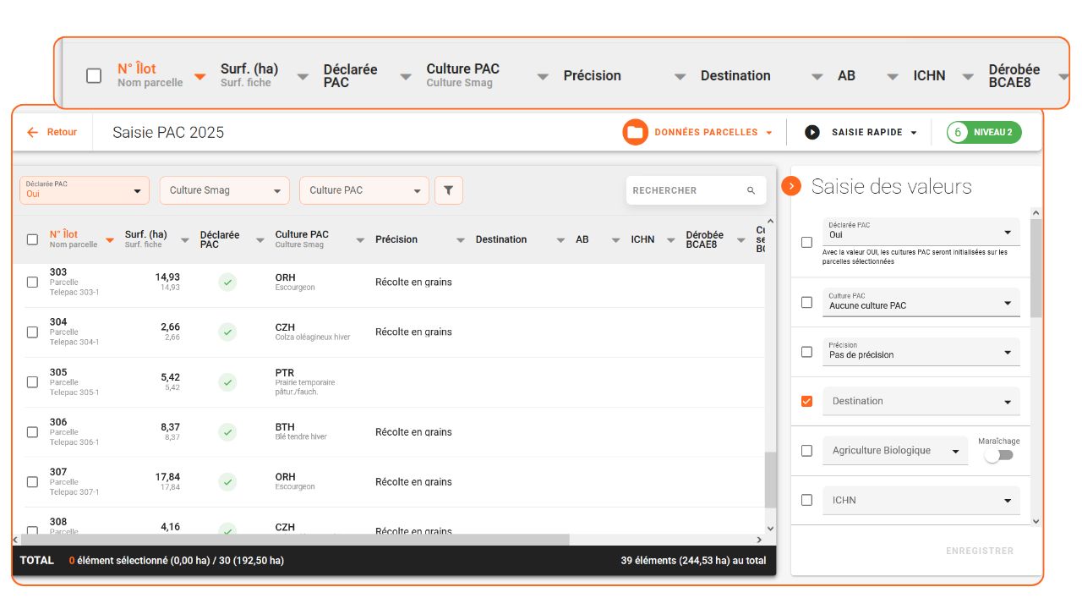The image size is (1082, 609).
Task: Tick the checkbox for parcel 307
Action: pos(32,482)
